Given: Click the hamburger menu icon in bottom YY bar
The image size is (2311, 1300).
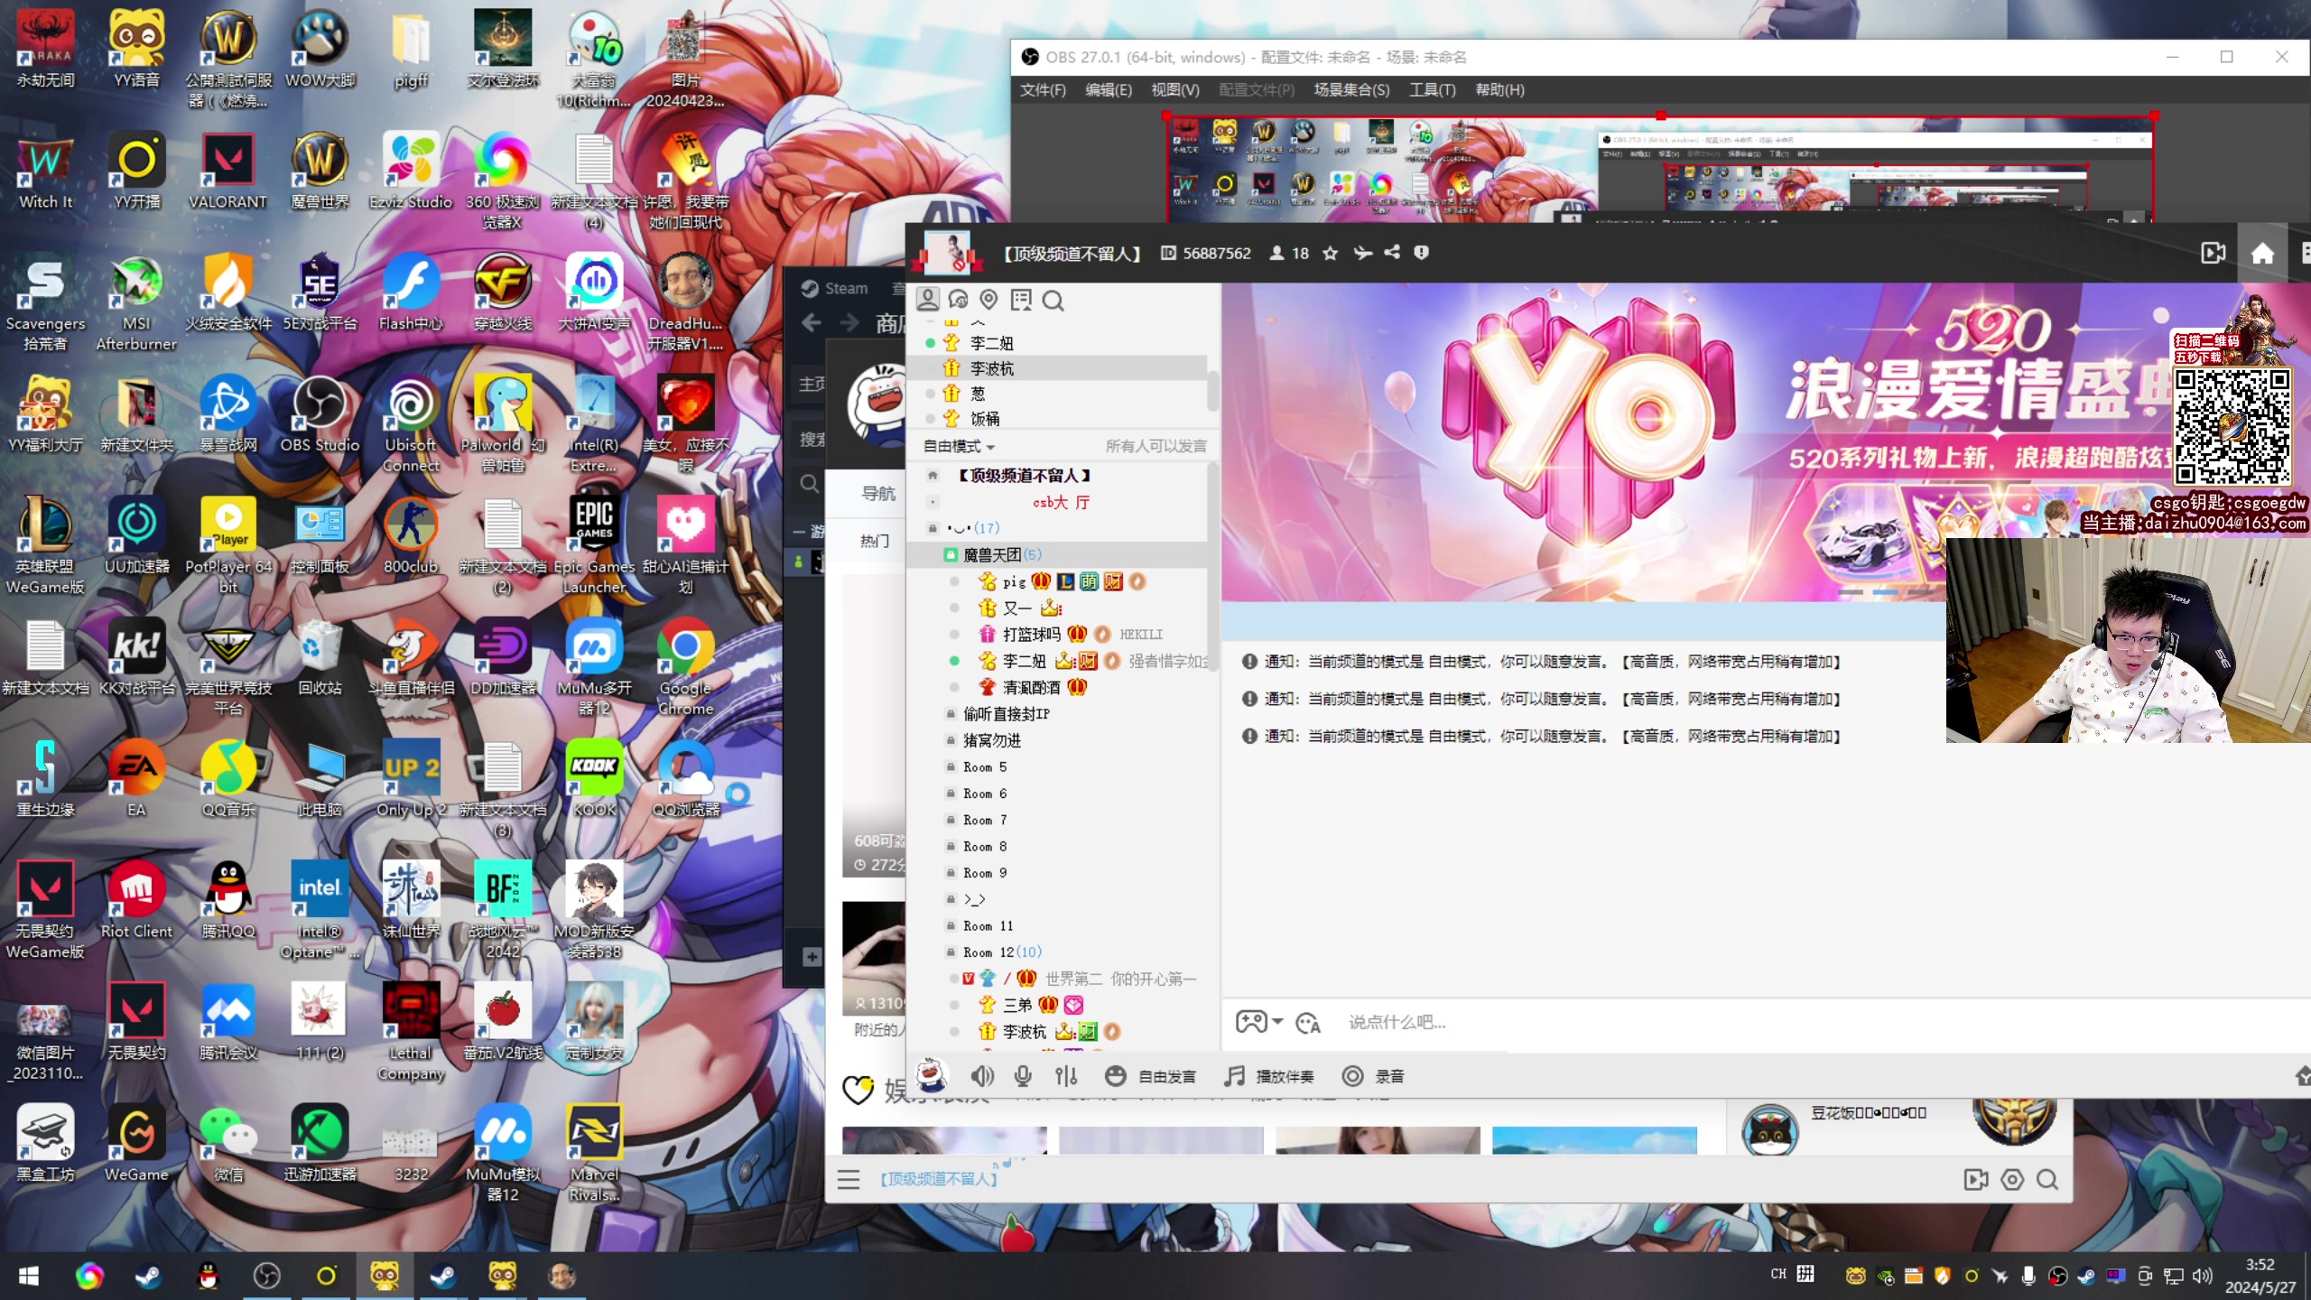Looking at the screenshot, I should 848,1180.
